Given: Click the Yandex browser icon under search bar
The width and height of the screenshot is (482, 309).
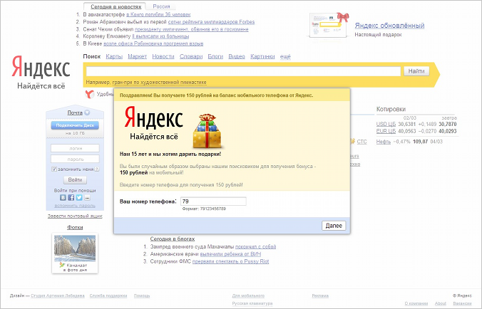Looking at the screenshot, I should 89,94.
